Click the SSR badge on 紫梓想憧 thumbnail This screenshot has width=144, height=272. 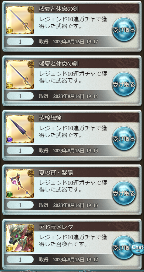tap(31, 118)
